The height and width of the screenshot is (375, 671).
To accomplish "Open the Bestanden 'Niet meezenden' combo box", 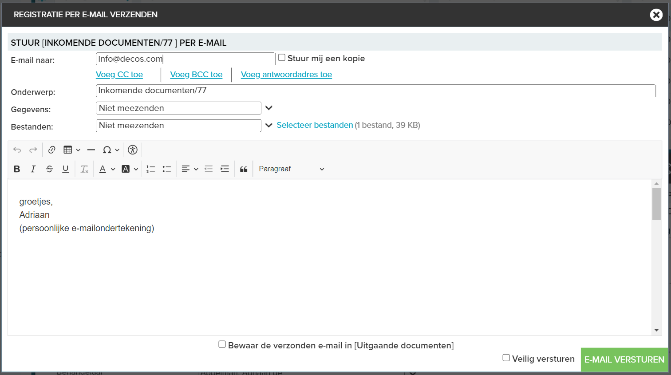I will [178, 126].
